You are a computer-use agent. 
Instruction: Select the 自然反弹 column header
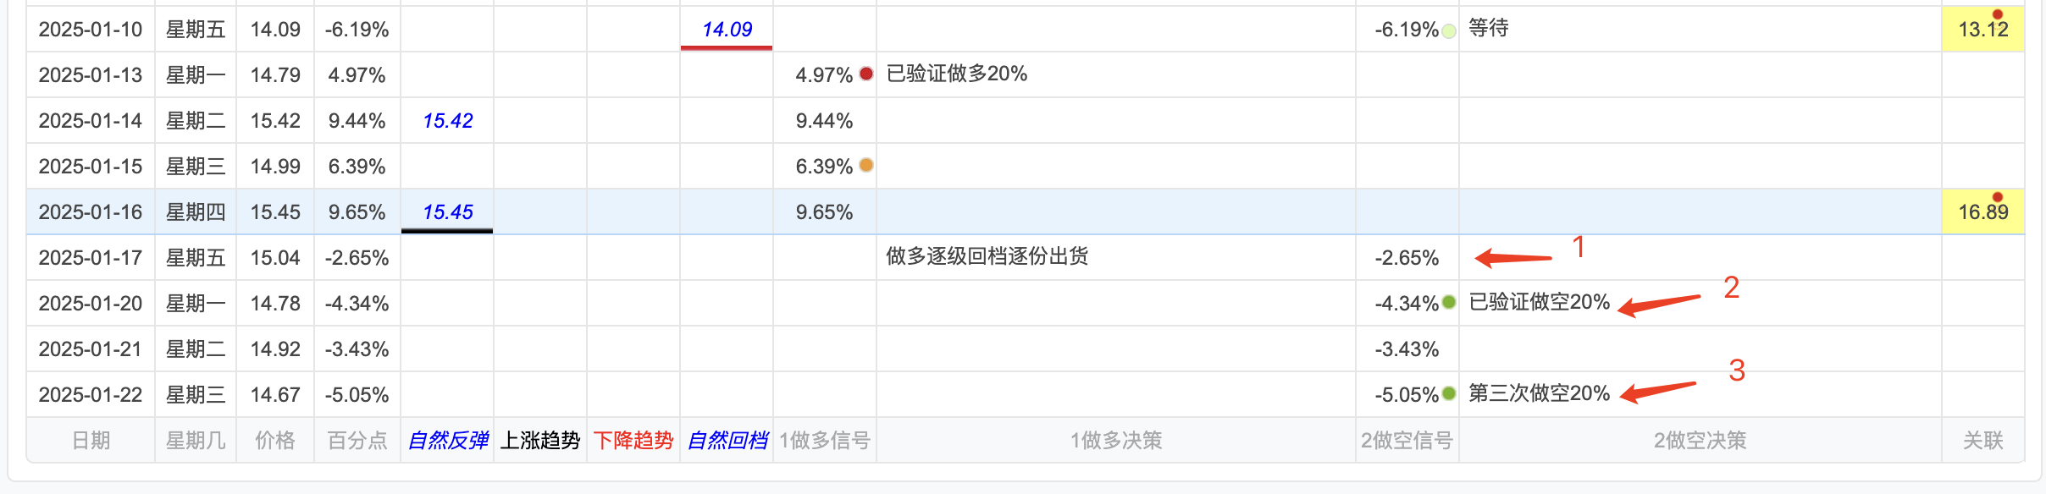point(447,440)
